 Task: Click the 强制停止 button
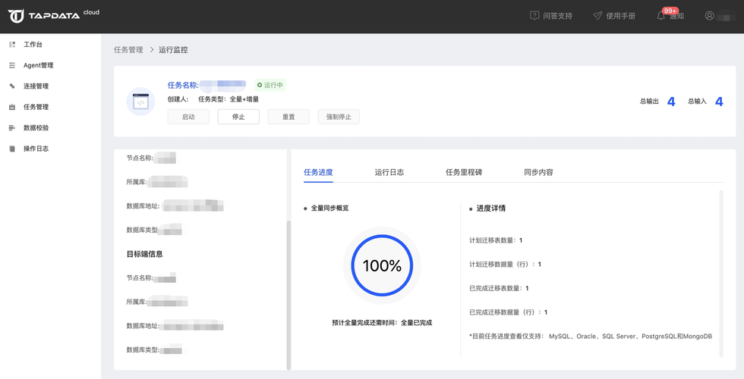pos(339,117)
